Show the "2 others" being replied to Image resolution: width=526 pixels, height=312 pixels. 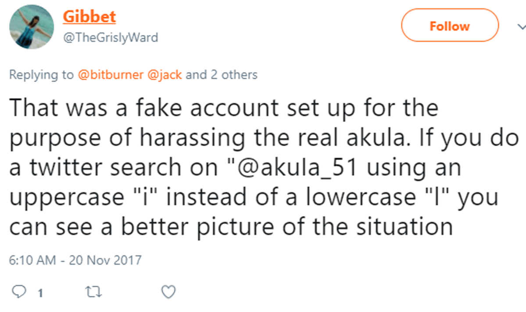coord(233,75)
